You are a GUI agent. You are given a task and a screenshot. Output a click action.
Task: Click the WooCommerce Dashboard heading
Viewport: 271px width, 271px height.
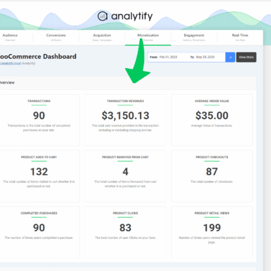pyautogui.click(x=38, y=56)
